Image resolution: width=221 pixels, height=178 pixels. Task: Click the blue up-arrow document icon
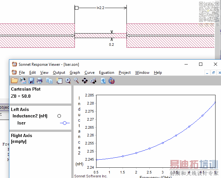pyautogui.click(x=103, y=81)
